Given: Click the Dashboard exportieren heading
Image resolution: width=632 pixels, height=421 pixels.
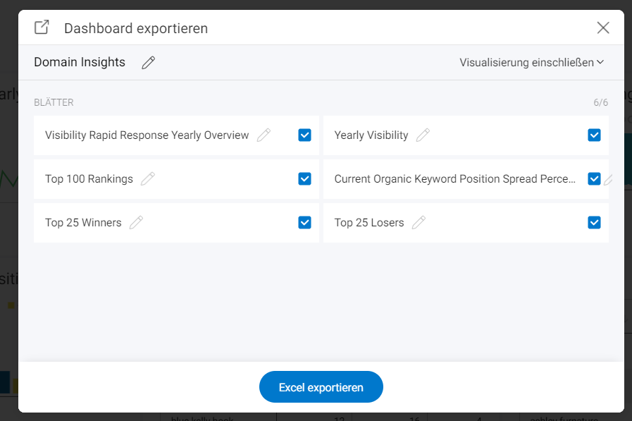Looking at the screenshot, I should (136, 29).
